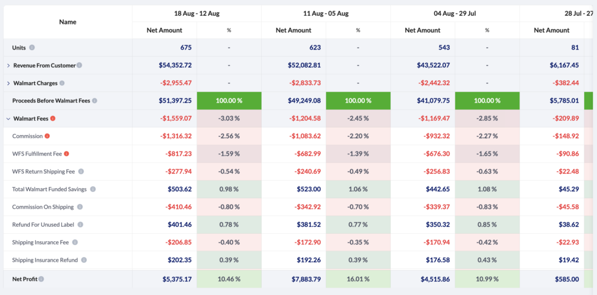Click the proceeds amount $51,397.25
597x295 pixels.
point(175,101)
